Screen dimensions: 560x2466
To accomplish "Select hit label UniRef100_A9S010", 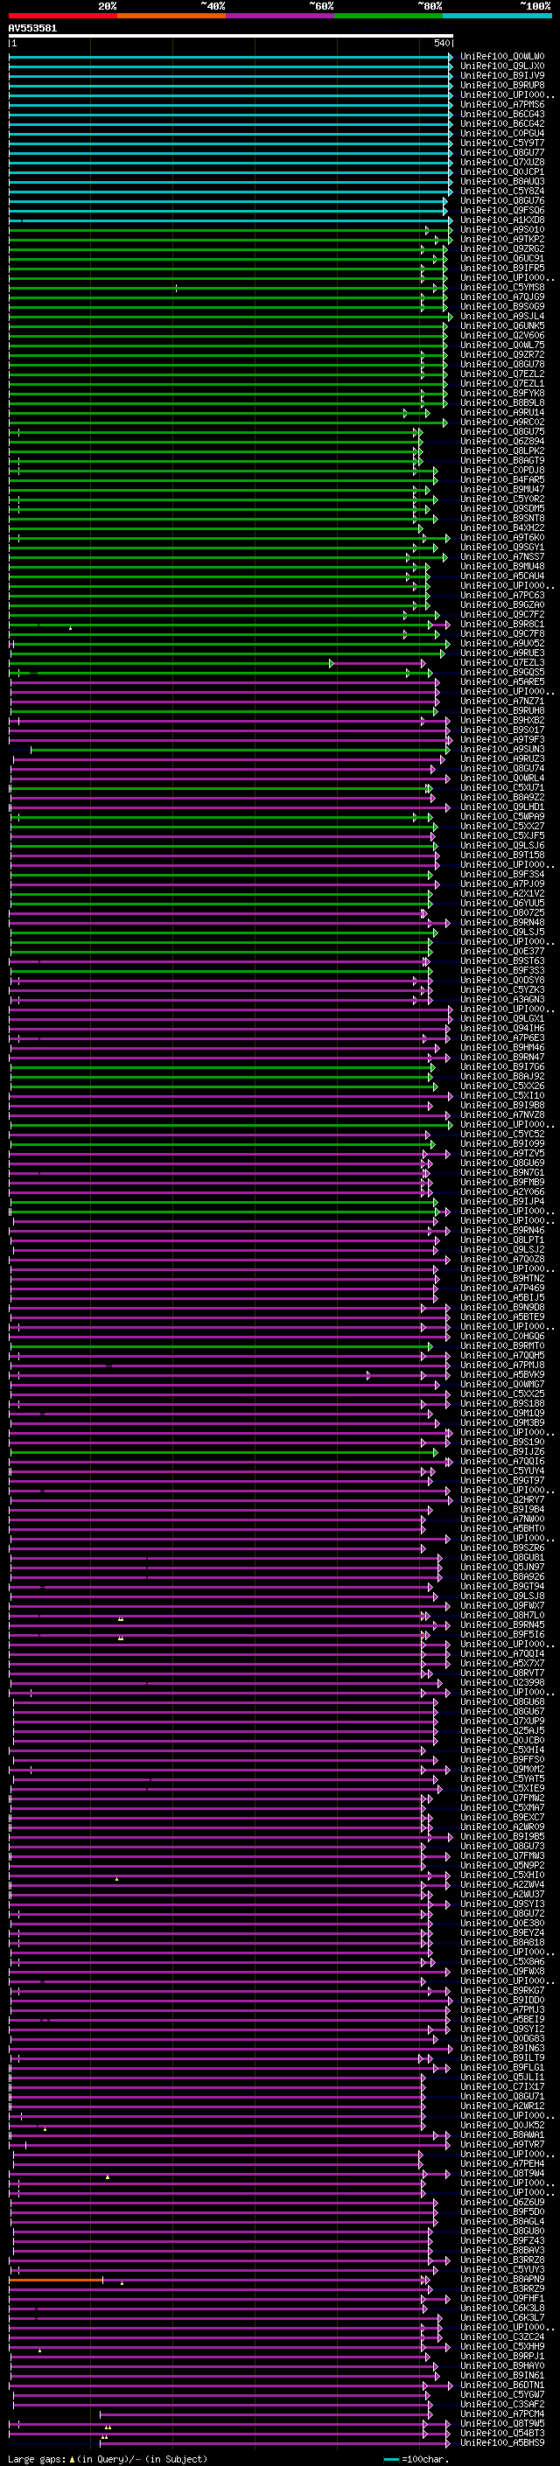I will [502, 230].
